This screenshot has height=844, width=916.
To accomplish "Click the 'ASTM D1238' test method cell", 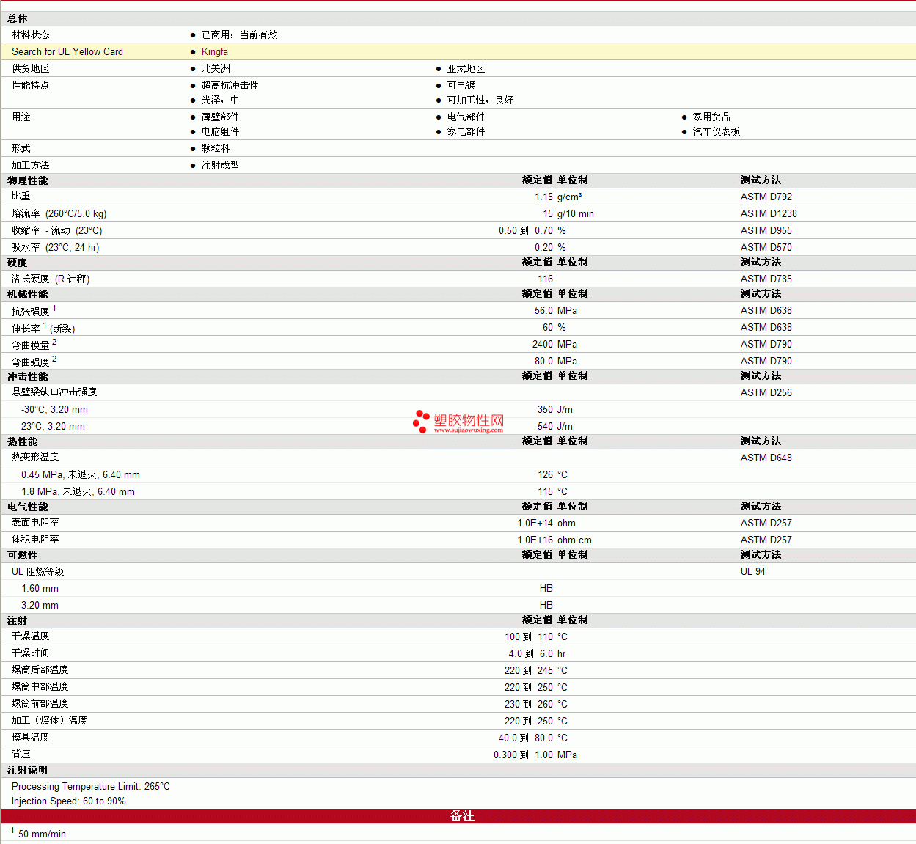I will pyautogui.click(x=769, y=213).
